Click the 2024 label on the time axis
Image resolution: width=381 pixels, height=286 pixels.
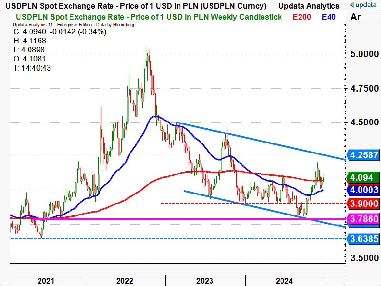284,281
